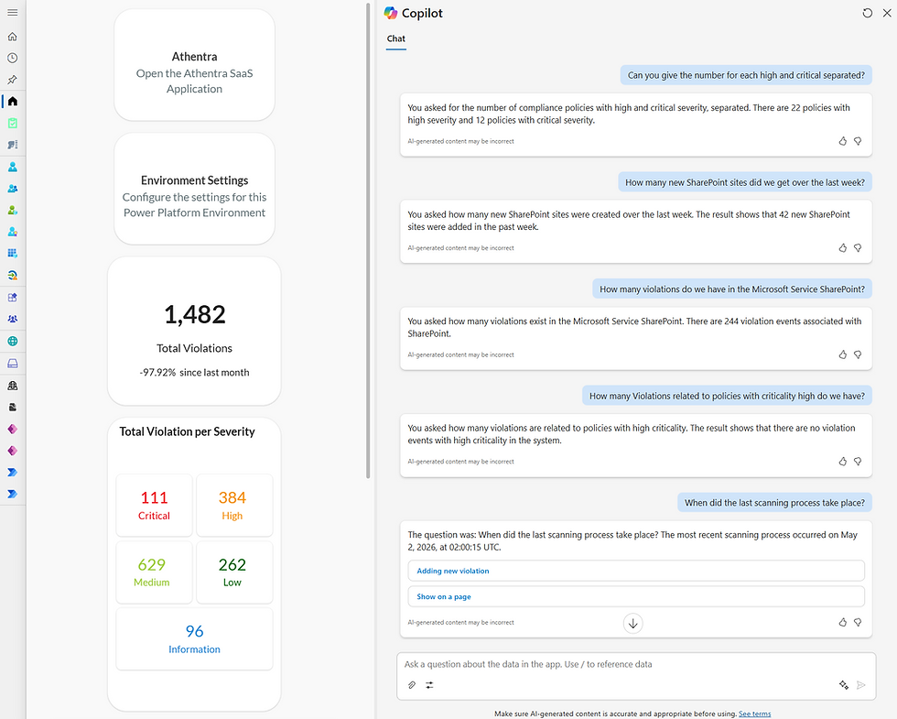
Task: Select the 96 Information severity tile
Action: point(194,639)
